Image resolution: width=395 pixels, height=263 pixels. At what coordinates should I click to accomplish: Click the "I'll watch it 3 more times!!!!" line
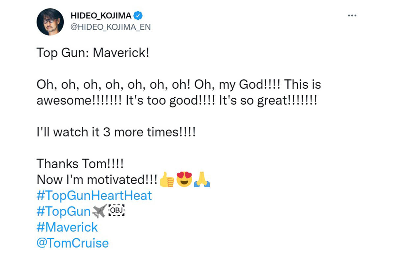[116, 132]
